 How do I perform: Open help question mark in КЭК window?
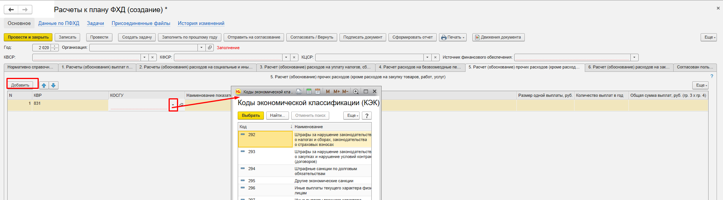367,116
